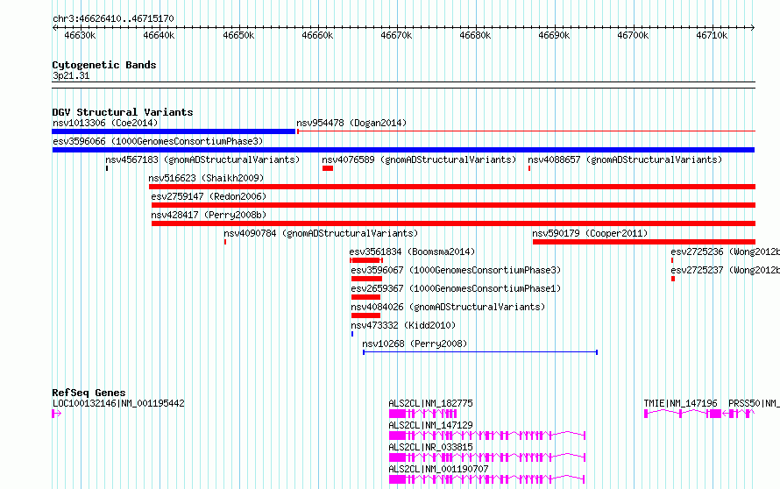Select the RefSeq Genes track title
780x489 pixels.
point(89,393)
